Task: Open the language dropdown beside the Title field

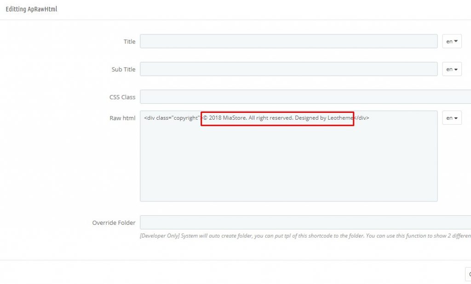Action: click(x=452, y=41)
